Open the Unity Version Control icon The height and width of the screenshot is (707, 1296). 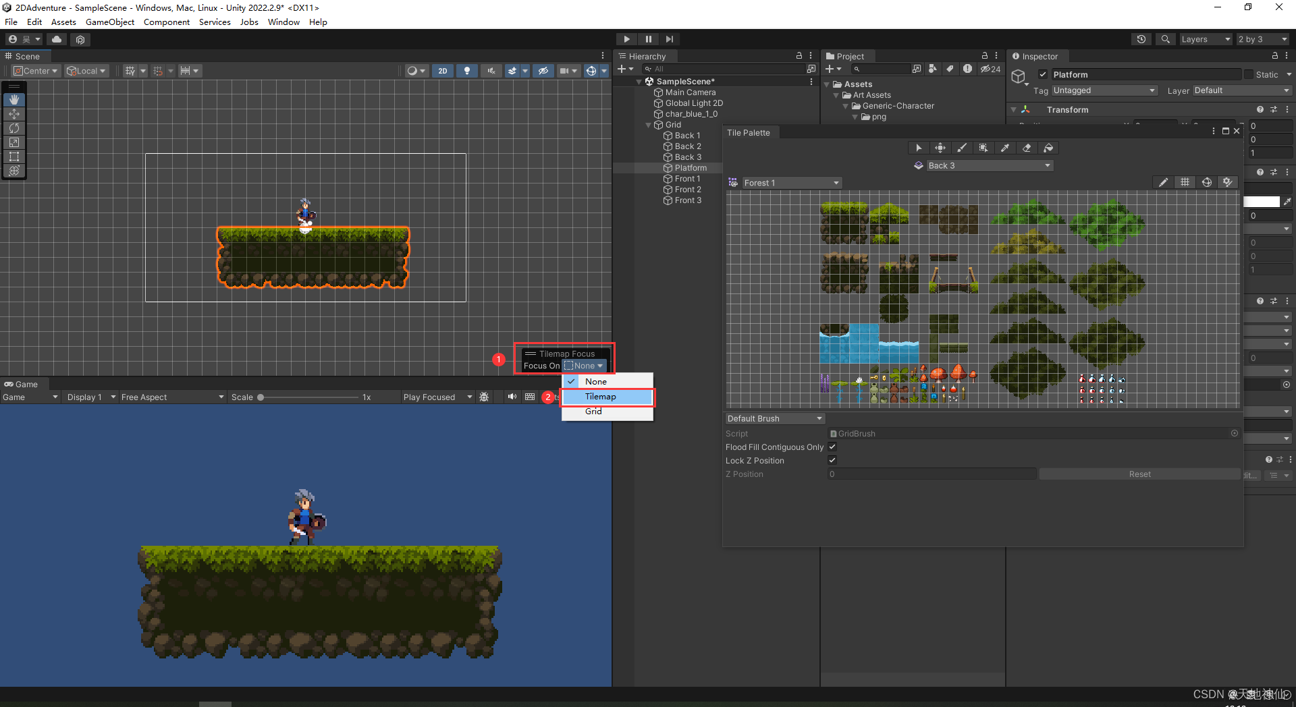[x=80, y=39]
